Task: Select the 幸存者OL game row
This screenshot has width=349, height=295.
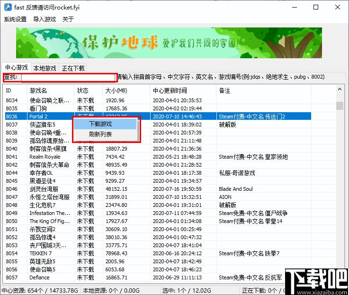Action: pyautogui.click(x=158, y=173)
